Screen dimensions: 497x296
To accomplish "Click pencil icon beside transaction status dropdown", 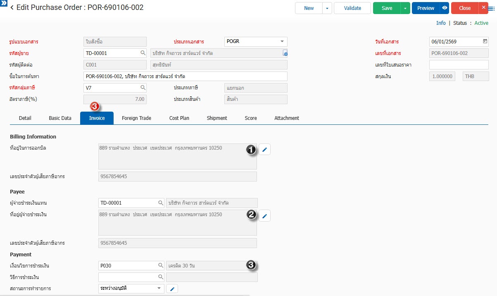I will (172, 289).
